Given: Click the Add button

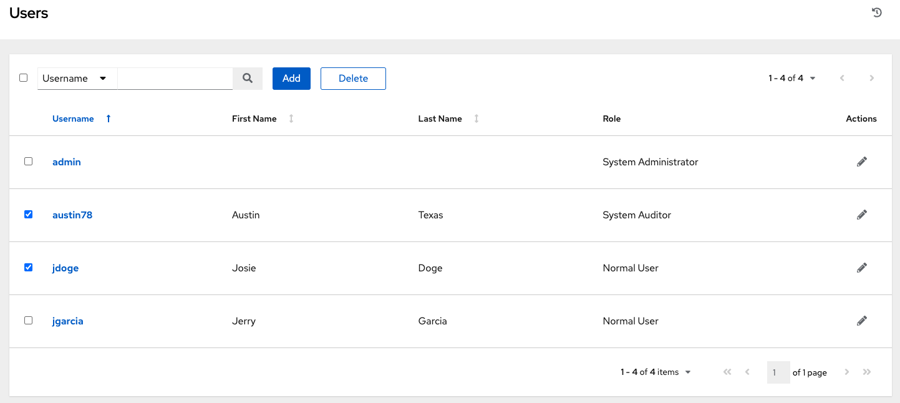Looking at the screenshot, I should point(291,78).
